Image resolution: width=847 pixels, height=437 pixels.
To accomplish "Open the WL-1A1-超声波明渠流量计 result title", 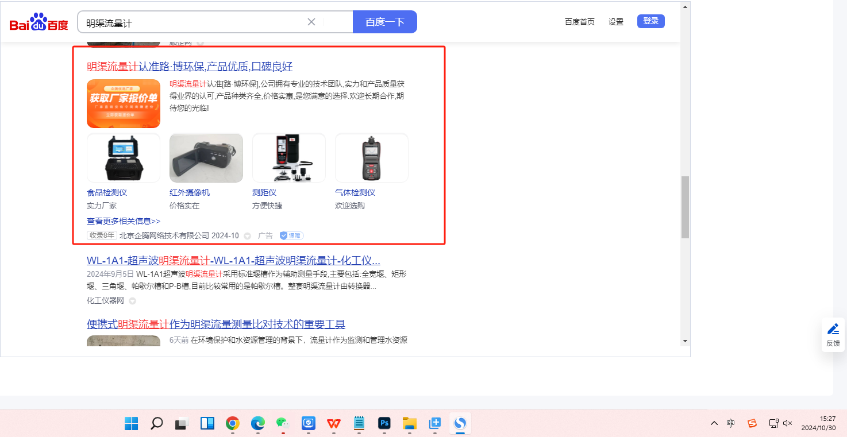I will (233, 260).
